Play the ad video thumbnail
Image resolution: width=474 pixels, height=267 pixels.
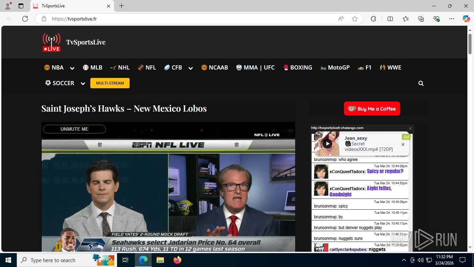[327, 144]
